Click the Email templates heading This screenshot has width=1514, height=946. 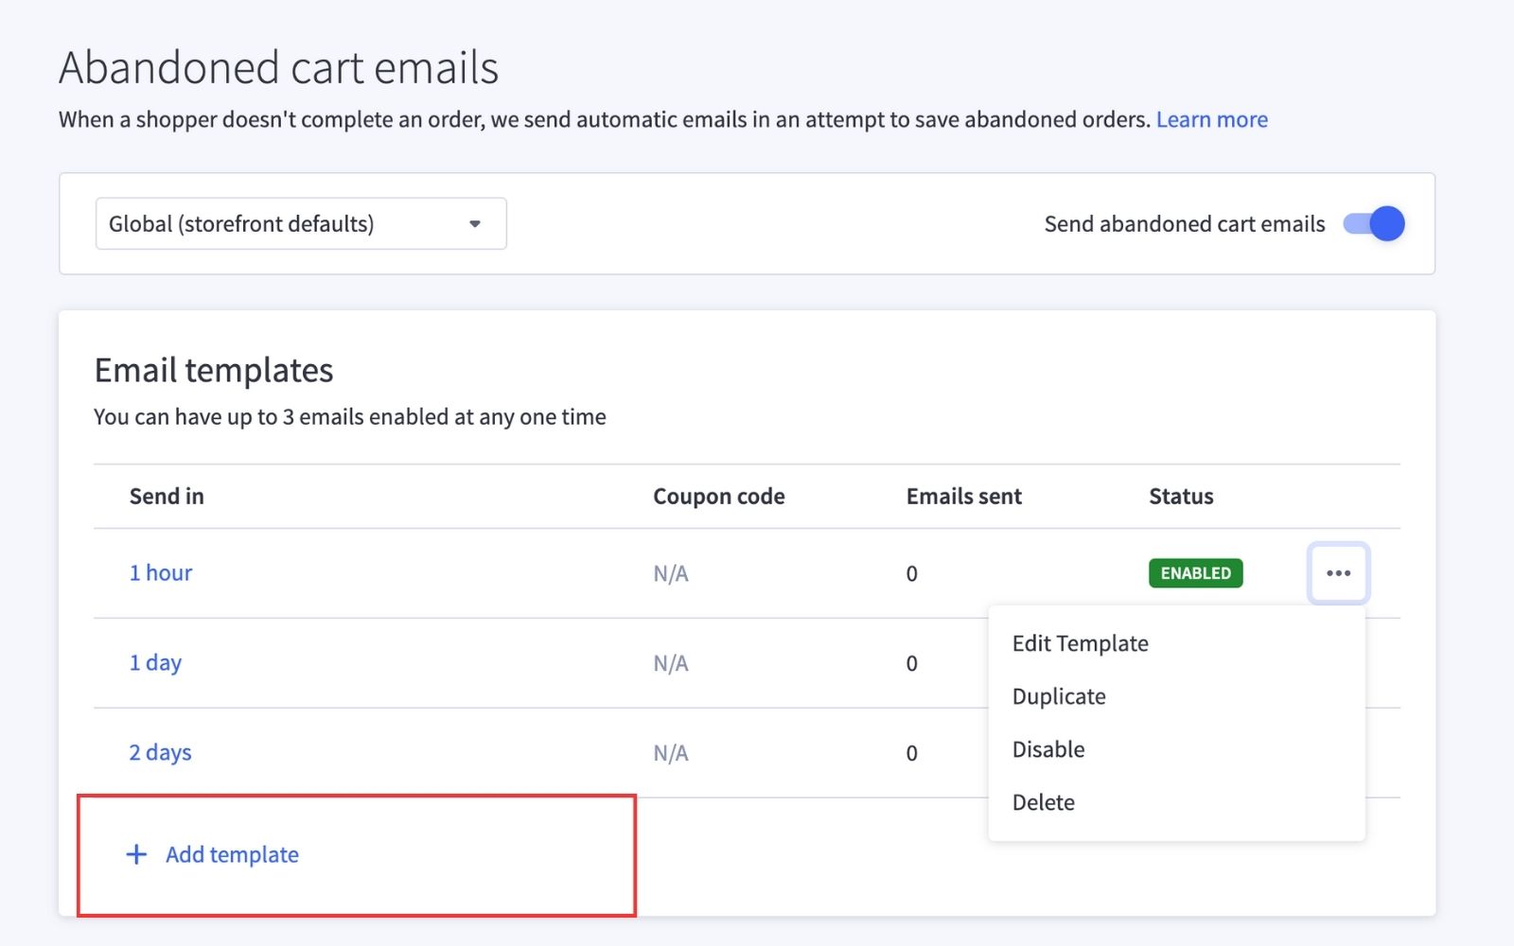[x=214, y=371]
